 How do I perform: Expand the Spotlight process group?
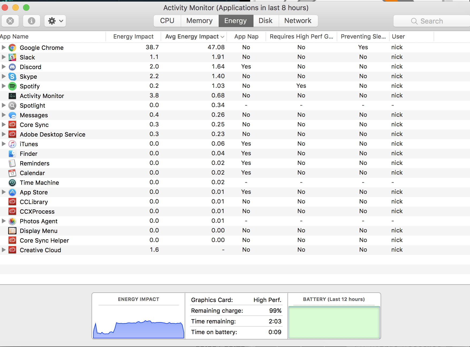(x=3, y=105)
